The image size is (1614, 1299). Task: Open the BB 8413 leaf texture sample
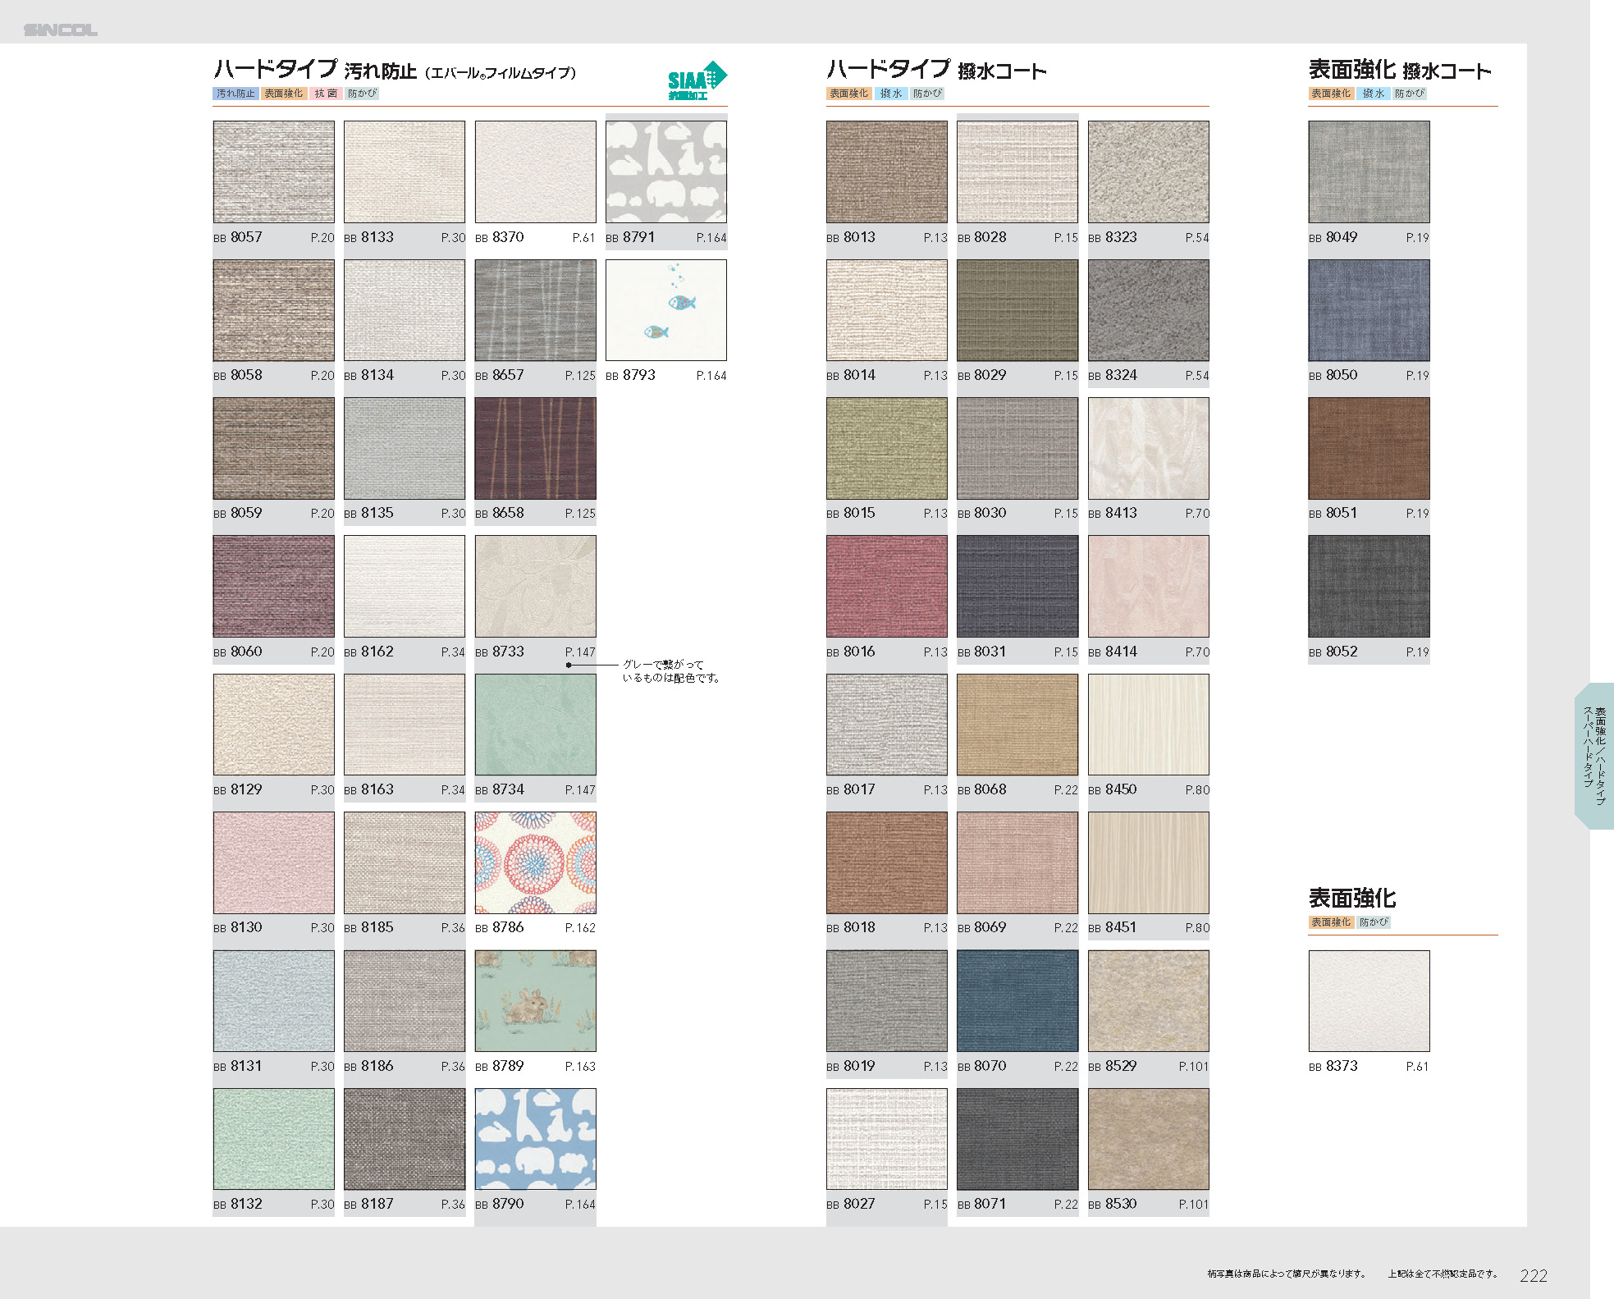tap(1148, 448)
